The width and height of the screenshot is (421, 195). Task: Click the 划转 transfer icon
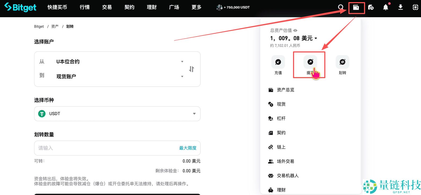point(342,62)
